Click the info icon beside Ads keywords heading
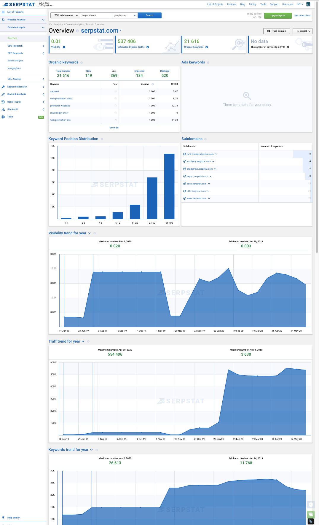The height and width of the screenshot is (525, 319). tap(208, 63)
